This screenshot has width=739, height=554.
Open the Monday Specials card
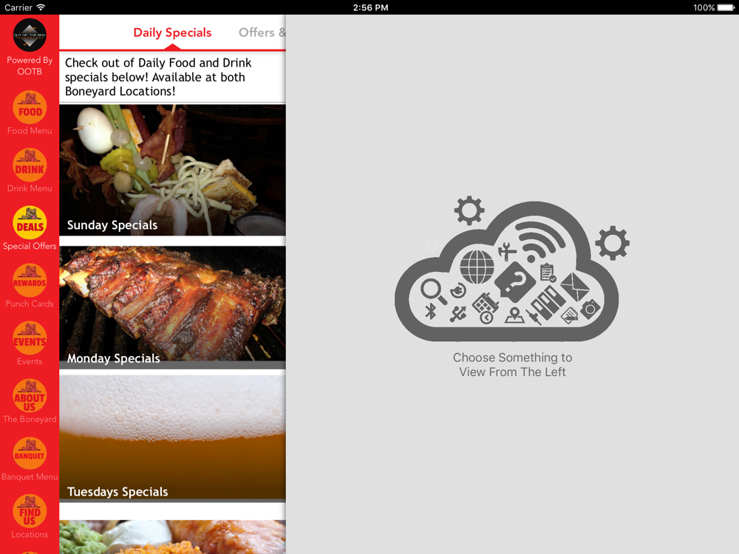pos(172,307)
